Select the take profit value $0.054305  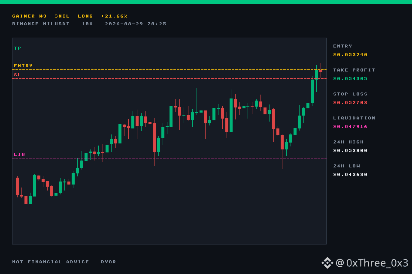350,79
